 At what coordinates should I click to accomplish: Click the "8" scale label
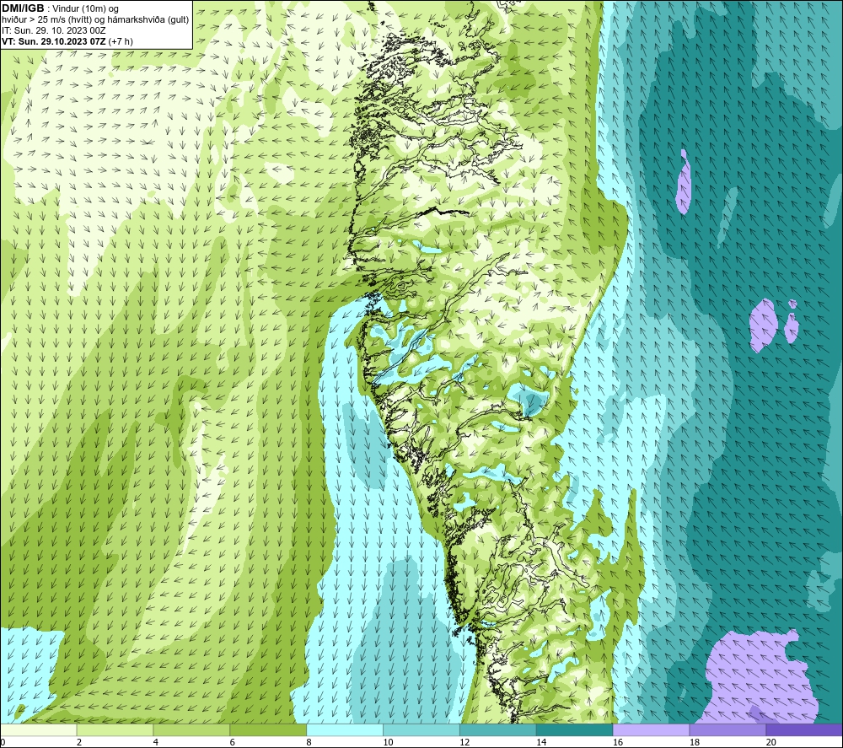click(309, 742)
